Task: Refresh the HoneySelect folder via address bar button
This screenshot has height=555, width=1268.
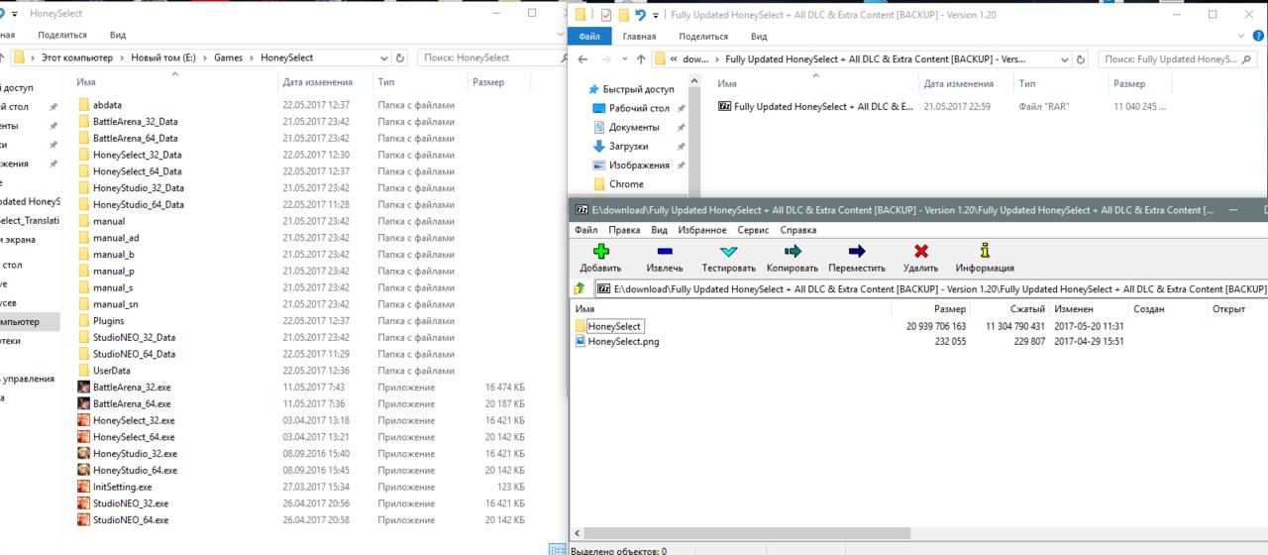Action: click(400, 58)
